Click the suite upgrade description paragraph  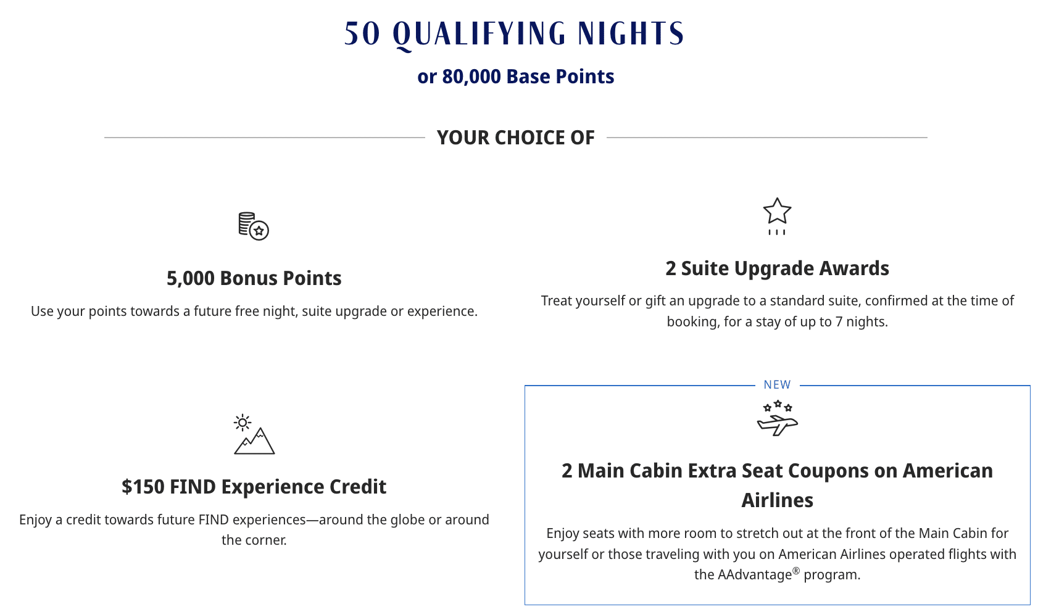pyautogui.click(x=777, y=311)
